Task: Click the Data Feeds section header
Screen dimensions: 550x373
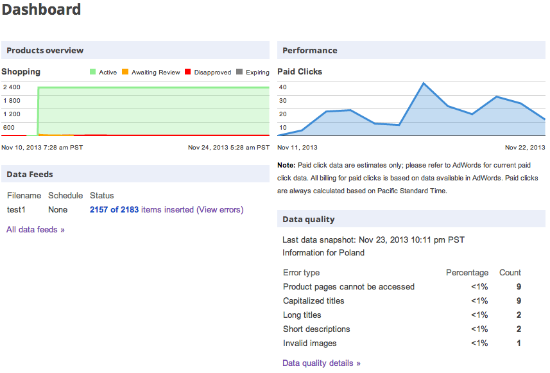Action: point(135,174)
